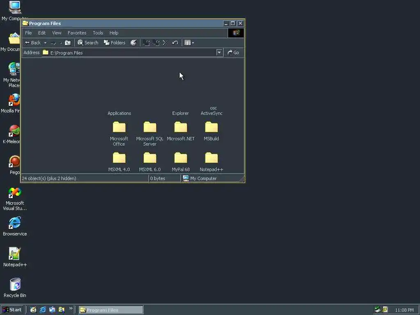Select the Microsoft SQL Server folder

[150, 134]
